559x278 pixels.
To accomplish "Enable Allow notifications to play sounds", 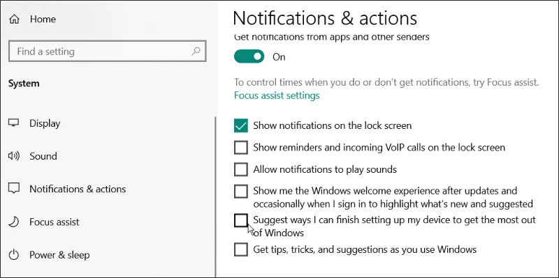I will pos(241,169).
